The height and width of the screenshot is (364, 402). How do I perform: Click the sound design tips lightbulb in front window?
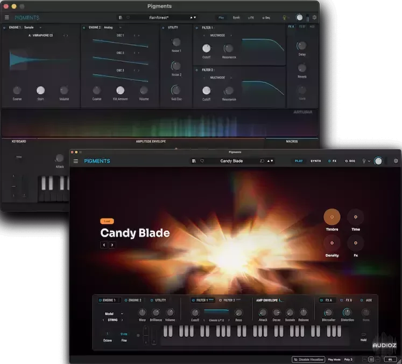(364, 161)
